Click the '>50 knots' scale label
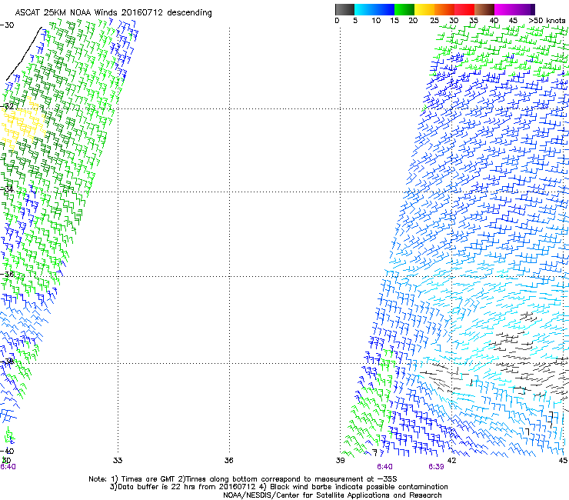This screenshot has height=500, width=569. pos(547,21)
